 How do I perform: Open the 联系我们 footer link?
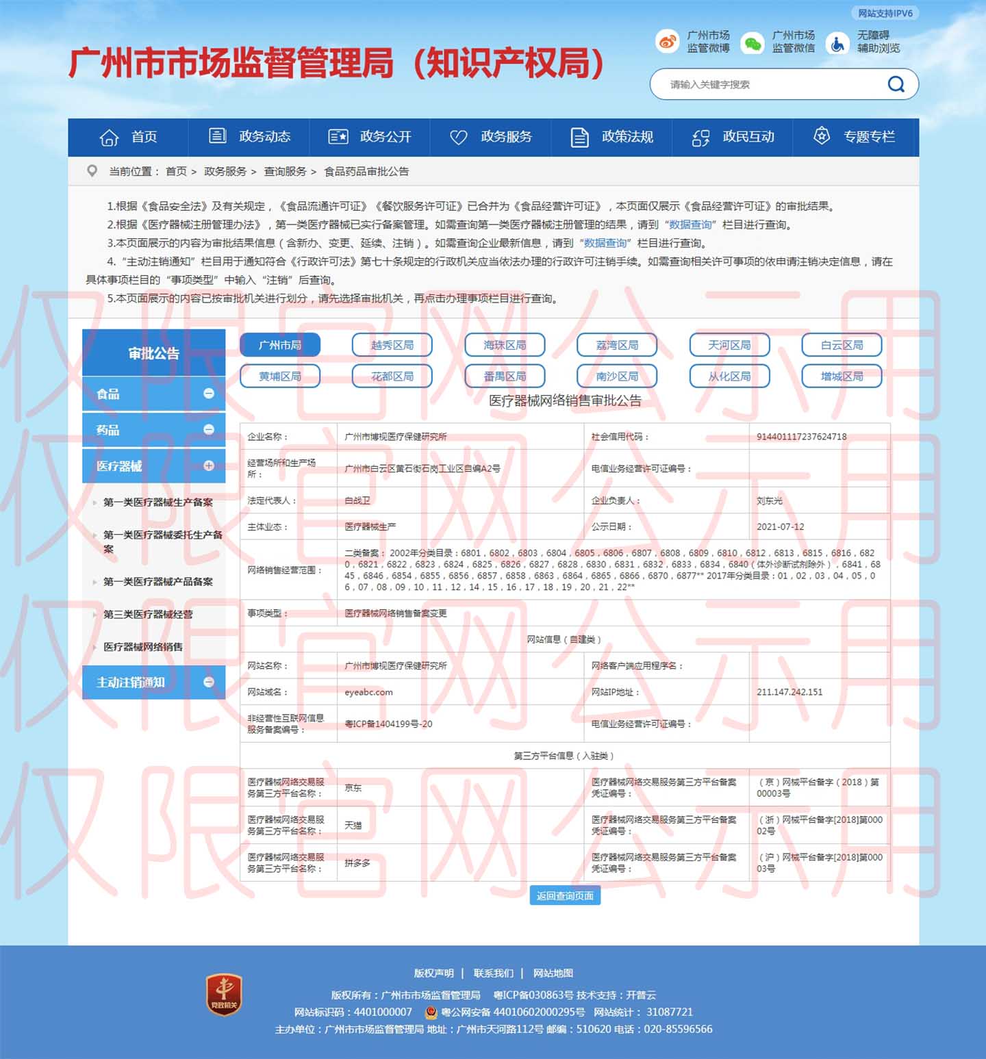493,973
